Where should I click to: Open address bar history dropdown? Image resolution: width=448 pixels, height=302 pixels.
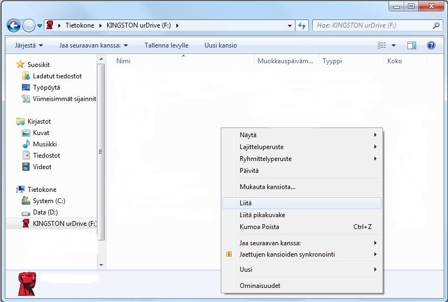point(289,26)
